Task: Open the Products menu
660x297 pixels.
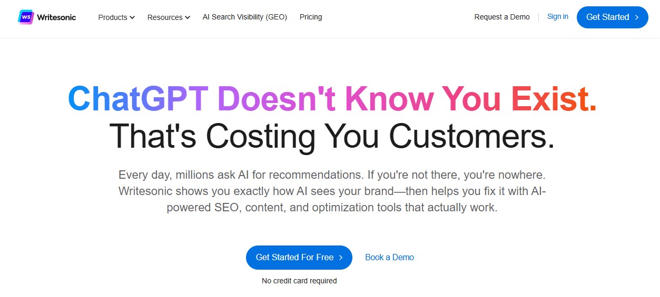Action: pos(113,17)
